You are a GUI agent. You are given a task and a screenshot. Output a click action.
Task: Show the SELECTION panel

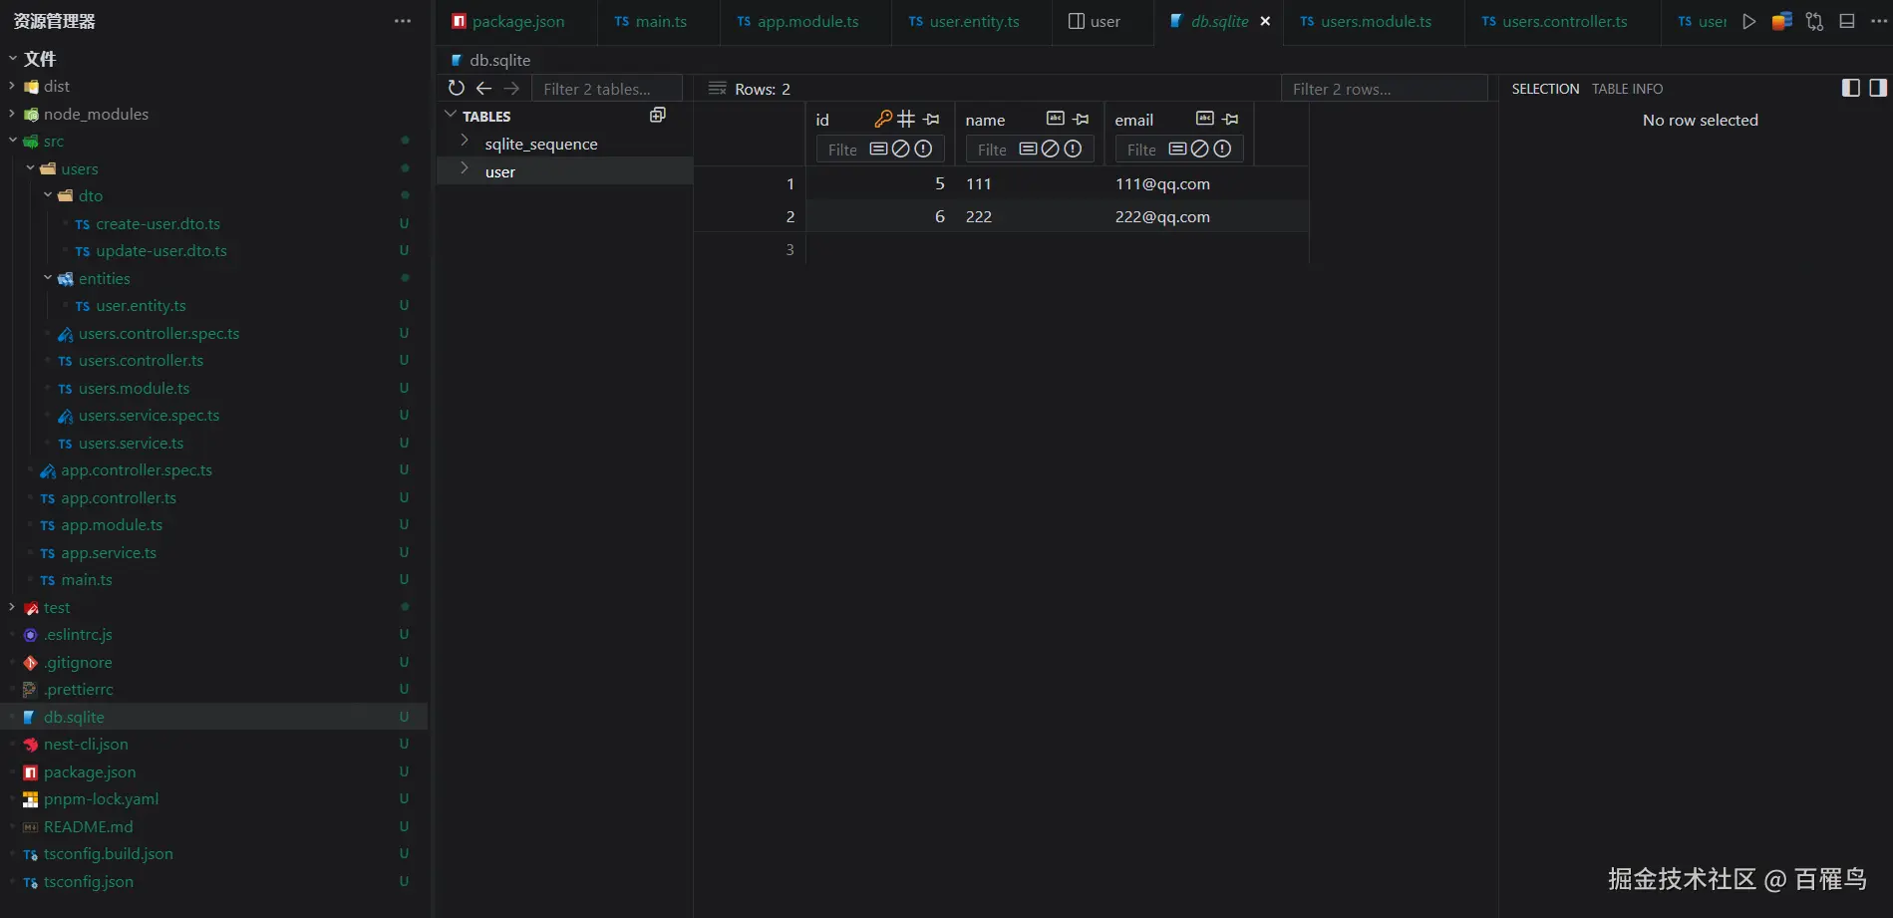[1545, 89]
